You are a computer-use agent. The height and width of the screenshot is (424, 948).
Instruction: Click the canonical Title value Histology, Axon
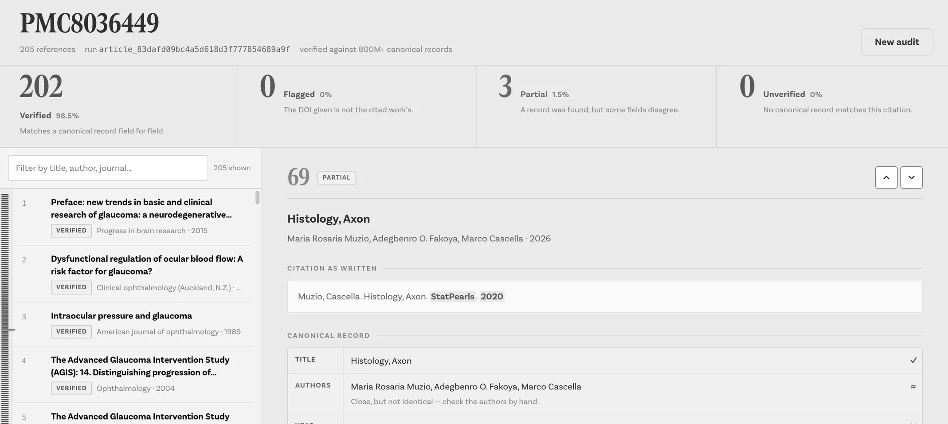point(381,361)
